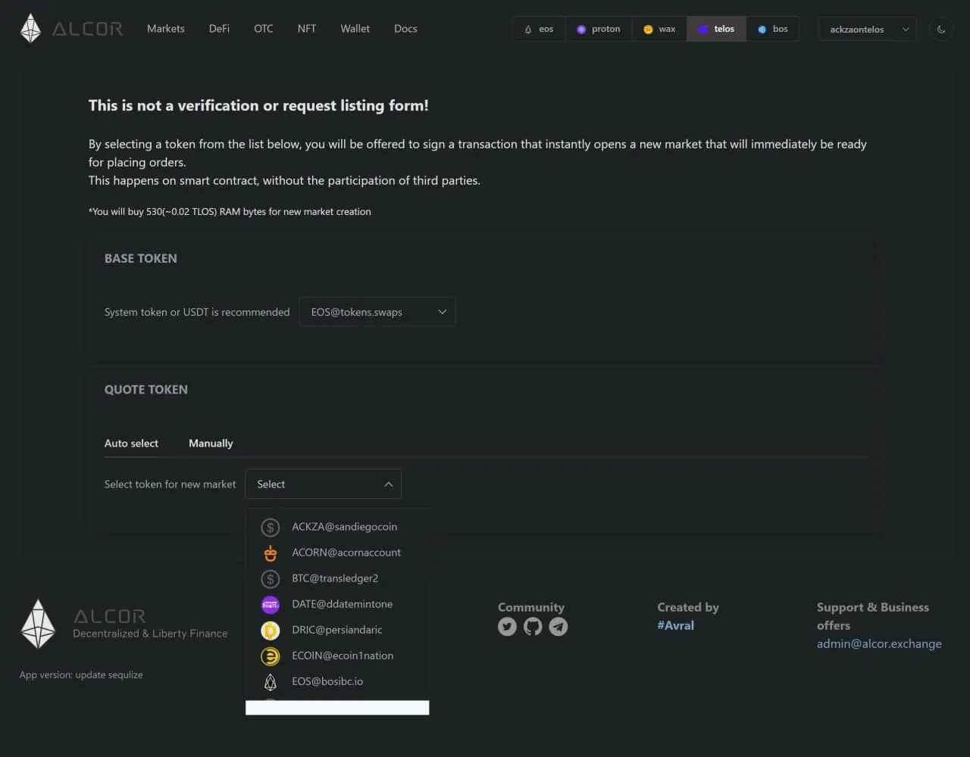The image size is (970, 757).
Task: Open the base token EOS@tokens.swaps dropdown
Action: tap(377, 312)
